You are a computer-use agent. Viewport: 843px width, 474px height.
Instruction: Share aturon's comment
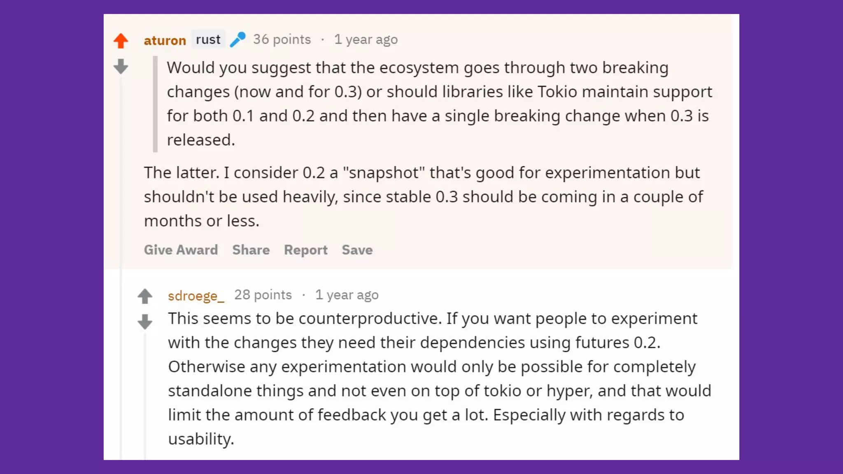(251, 250)
